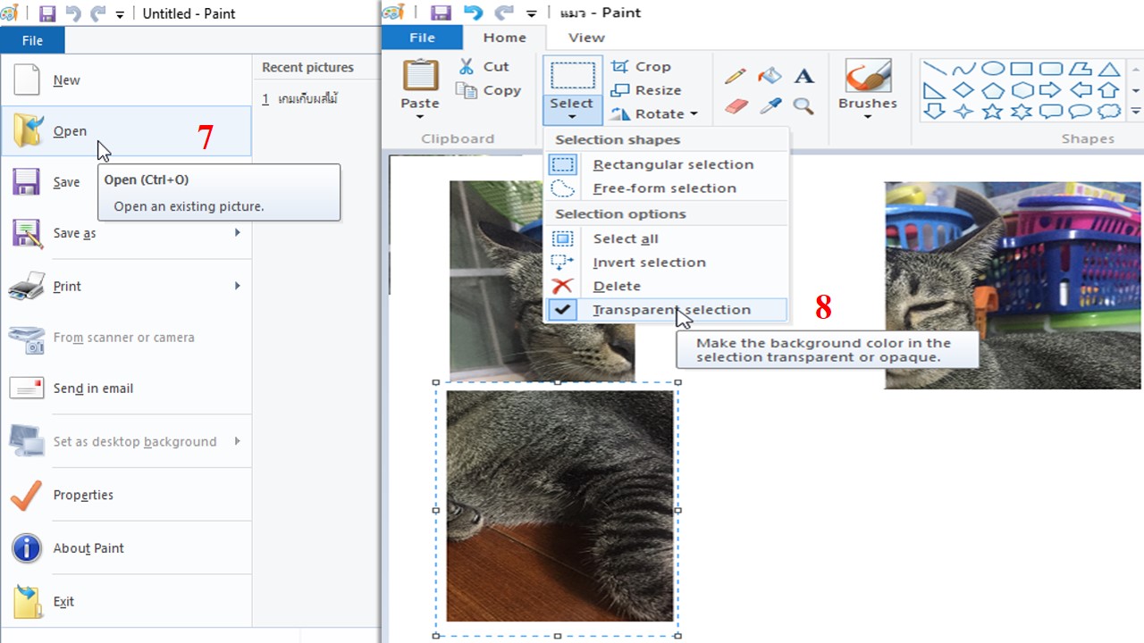Choose the Hexagon shape
The height and width of the screenshot is (643, 1144).
[1022, 90]
